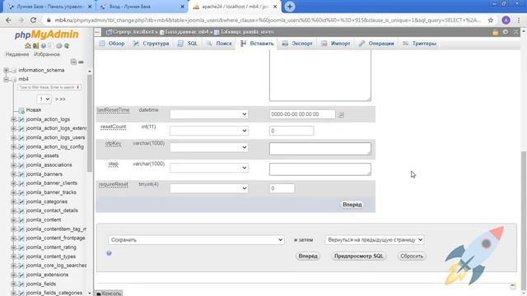Open Chrome profile avatar
Viewport: 527px width, 296px height.
pos(506,20)
